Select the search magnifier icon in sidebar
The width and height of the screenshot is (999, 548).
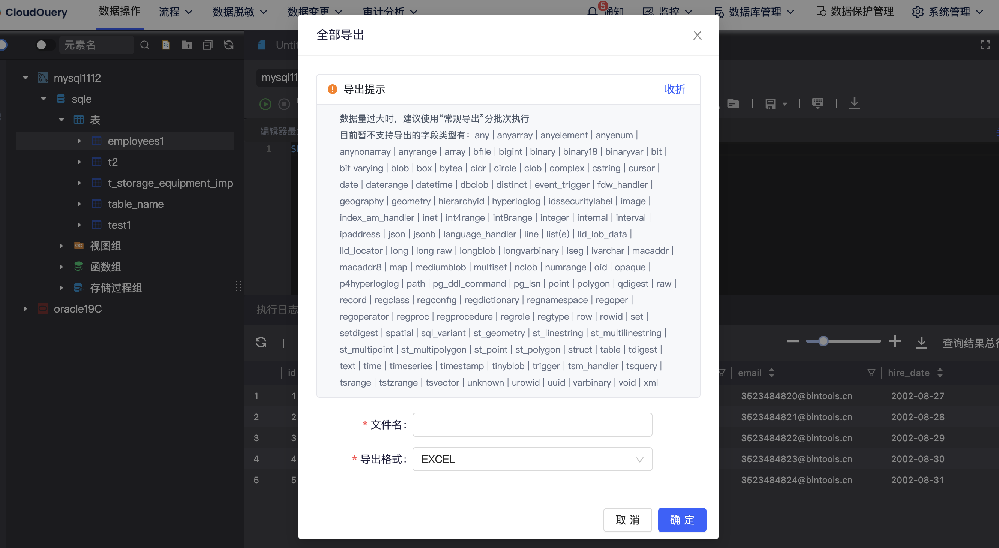point(145,45)
